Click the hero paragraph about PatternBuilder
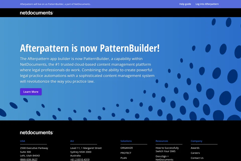Image resolution: width=241 pixels, height=161 pixels. (x=87, y=70)
